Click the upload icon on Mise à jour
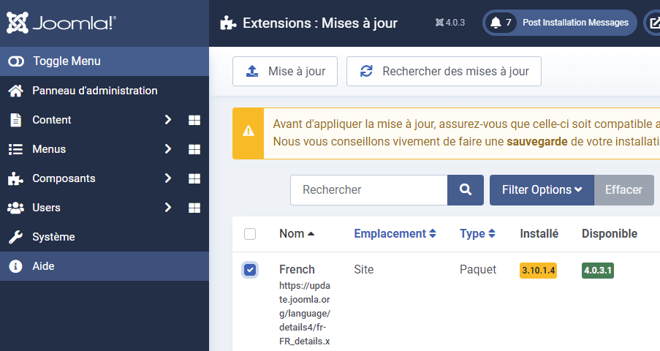The image size is (660, 351). [251, 71]
